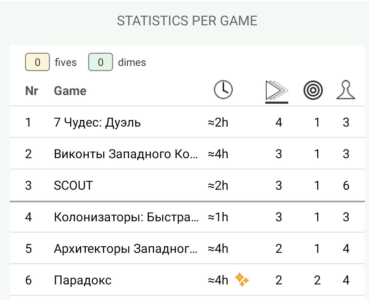The width and height of the screenshot is (369, 300).
Task: Click the wins count 2 for Парадокс
Action: click(x=317, y=280)
